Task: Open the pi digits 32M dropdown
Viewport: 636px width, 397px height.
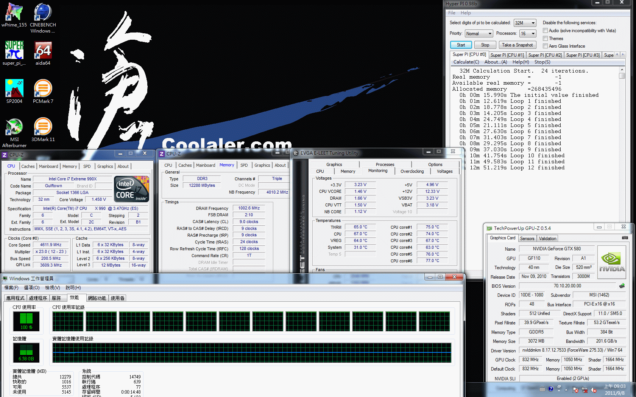Action: pos(525,23)
